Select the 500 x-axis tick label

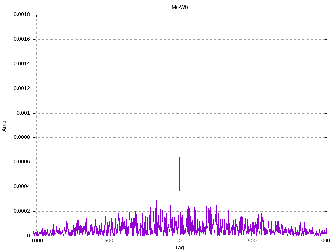pos(252,241)
